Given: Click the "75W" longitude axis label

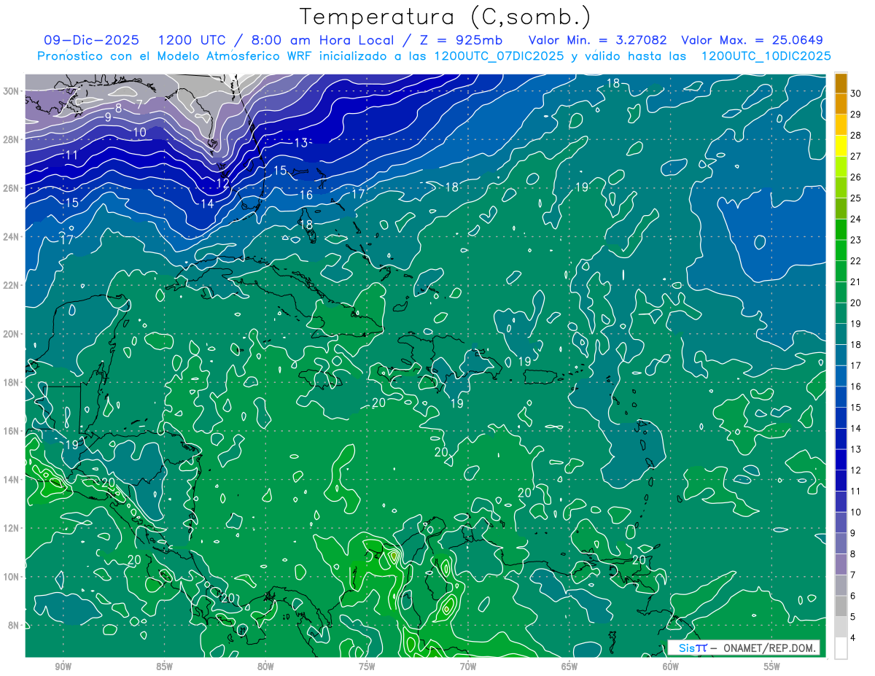Looking at the screenshot, I should 367,666.
